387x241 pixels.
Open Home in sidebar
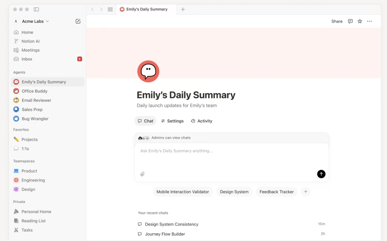(48, 32)
